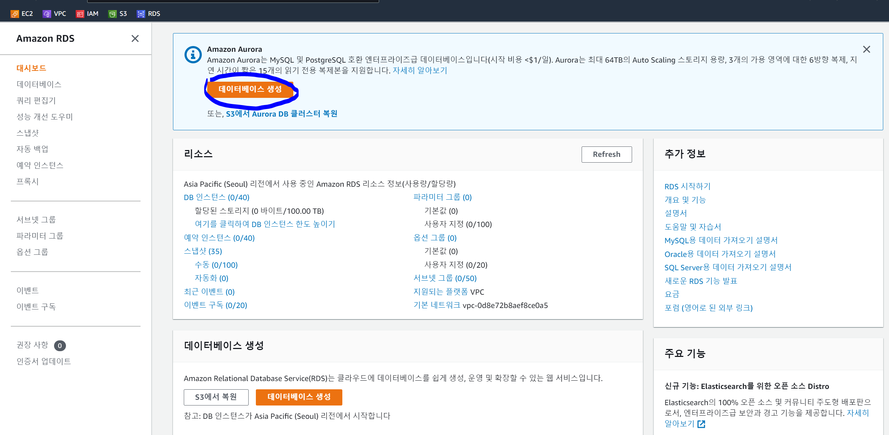Open S3 service shortcut icon

pyautogui.click(x=112, y=14)
